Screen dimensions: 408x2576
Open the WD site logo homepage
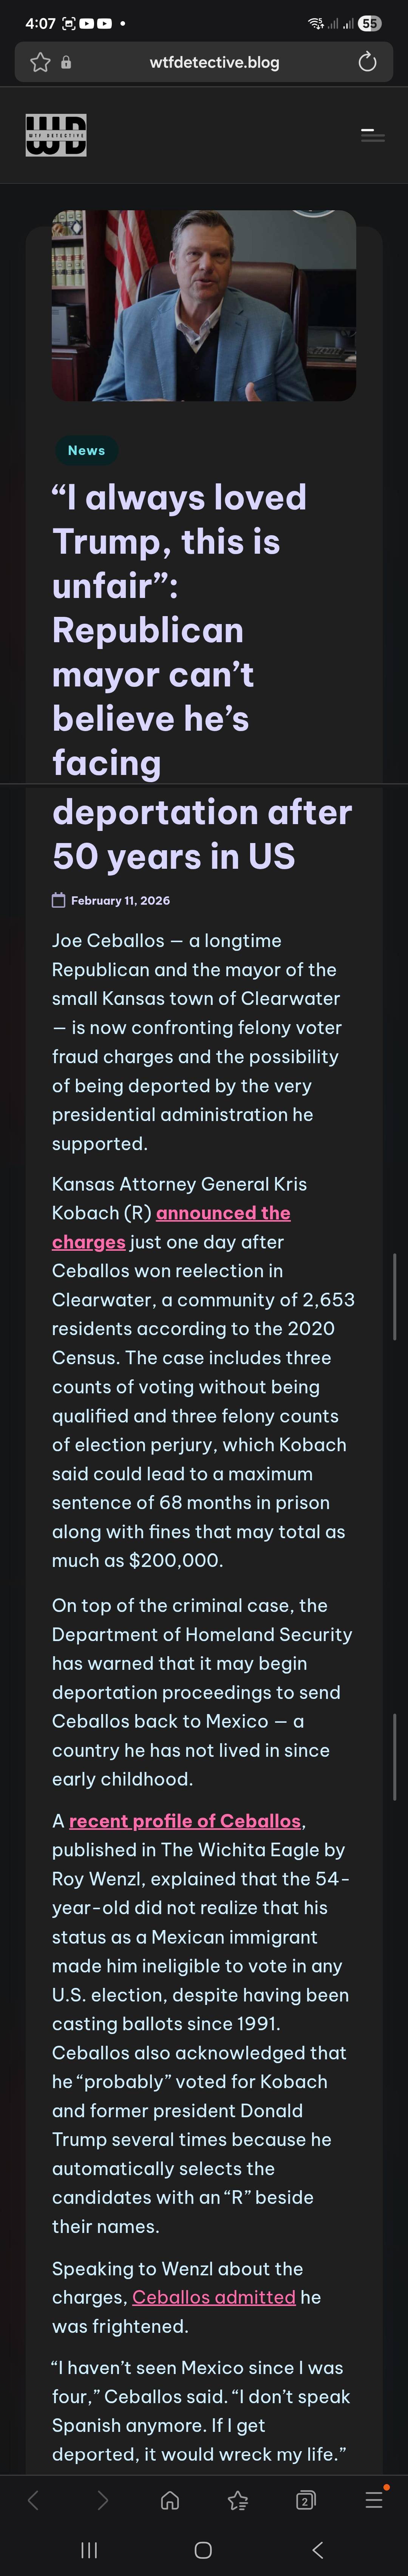56,135
